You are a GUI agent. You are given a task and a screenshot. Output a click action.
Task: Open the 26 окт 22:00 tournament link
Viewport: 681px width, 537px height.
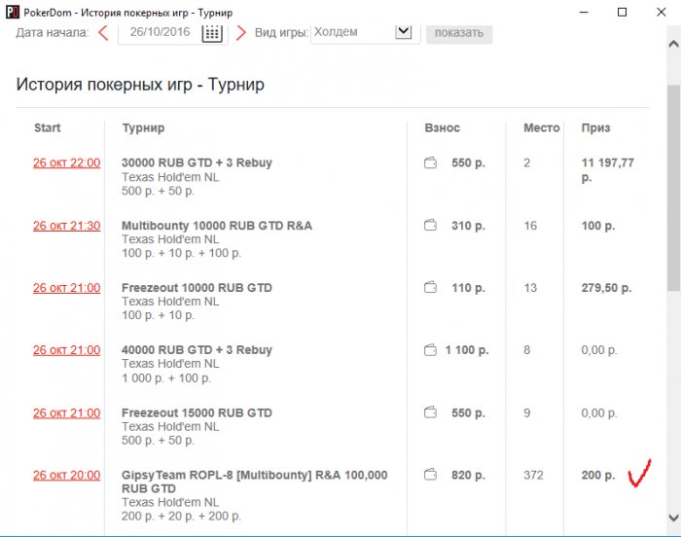coord(66,163)
